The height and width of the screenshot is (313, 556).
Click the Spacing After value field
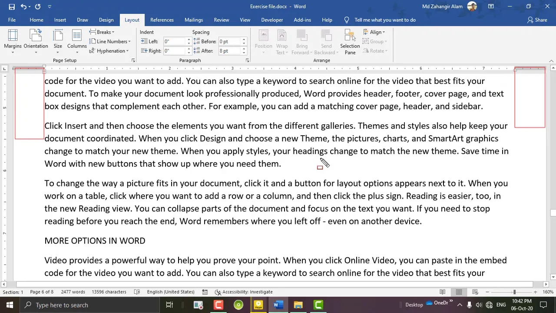(229, 51)
